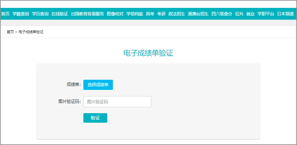Open 港澳台招生 nav item
The image size is (297, 145).
coord(198,14)
